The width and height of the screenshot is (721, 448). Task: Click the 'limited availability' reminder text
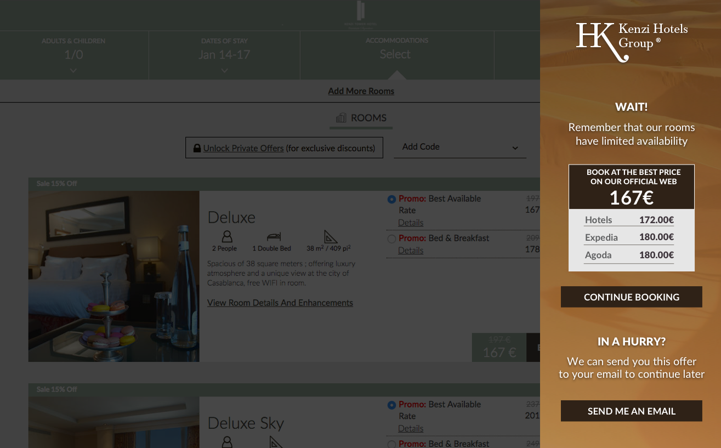[x=632, y=134]
